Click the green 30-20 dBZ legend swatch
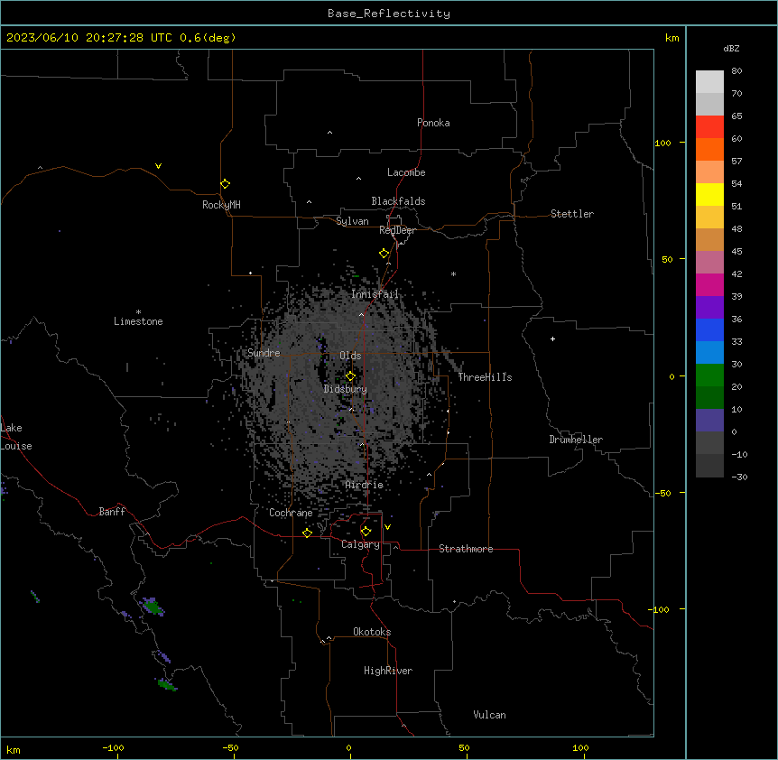Viewport: 778px width, 760px height. click(709, 375)
